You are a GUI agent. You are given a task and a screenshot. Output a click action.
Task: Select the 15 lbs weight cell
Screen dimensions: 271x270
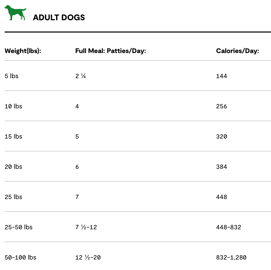(x=13, y=137)
